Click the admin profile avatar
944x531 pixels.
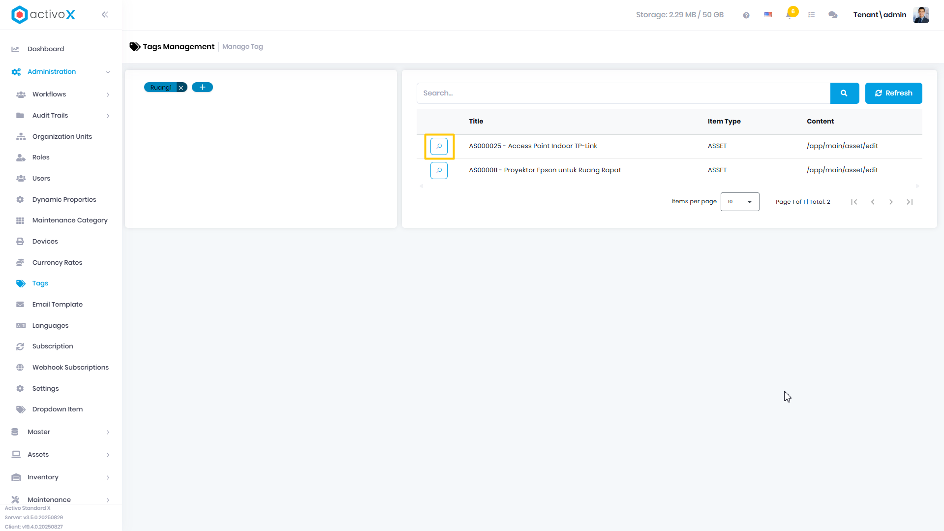pyautogui.click(x=921, y=15)
